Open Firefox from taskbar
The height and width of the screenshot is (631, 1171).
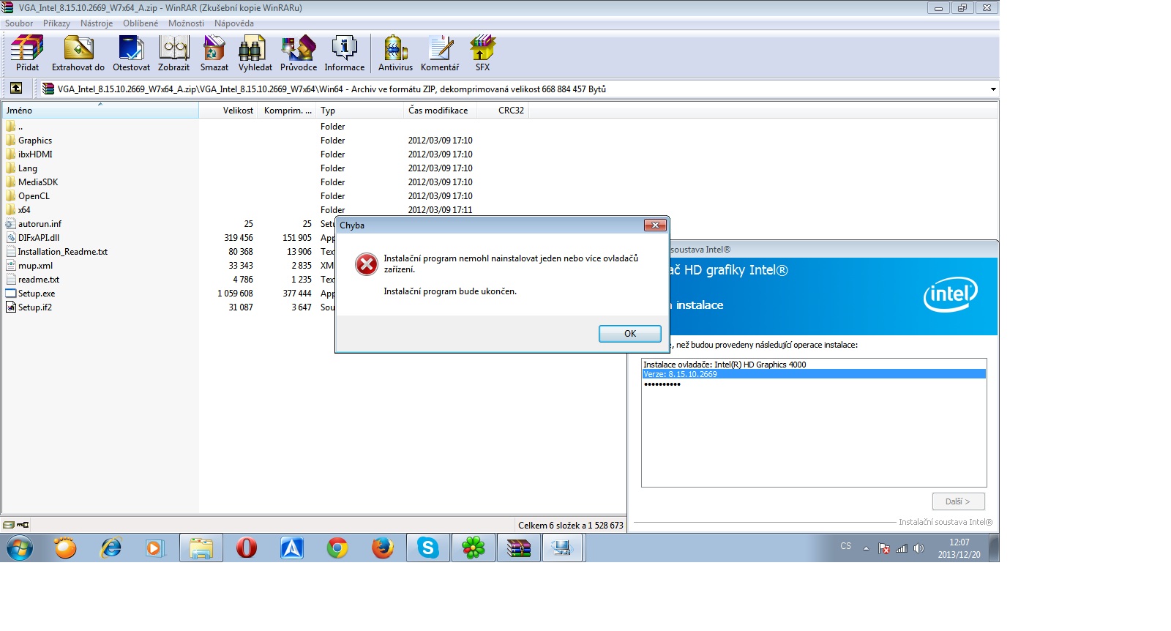(383, 548)
